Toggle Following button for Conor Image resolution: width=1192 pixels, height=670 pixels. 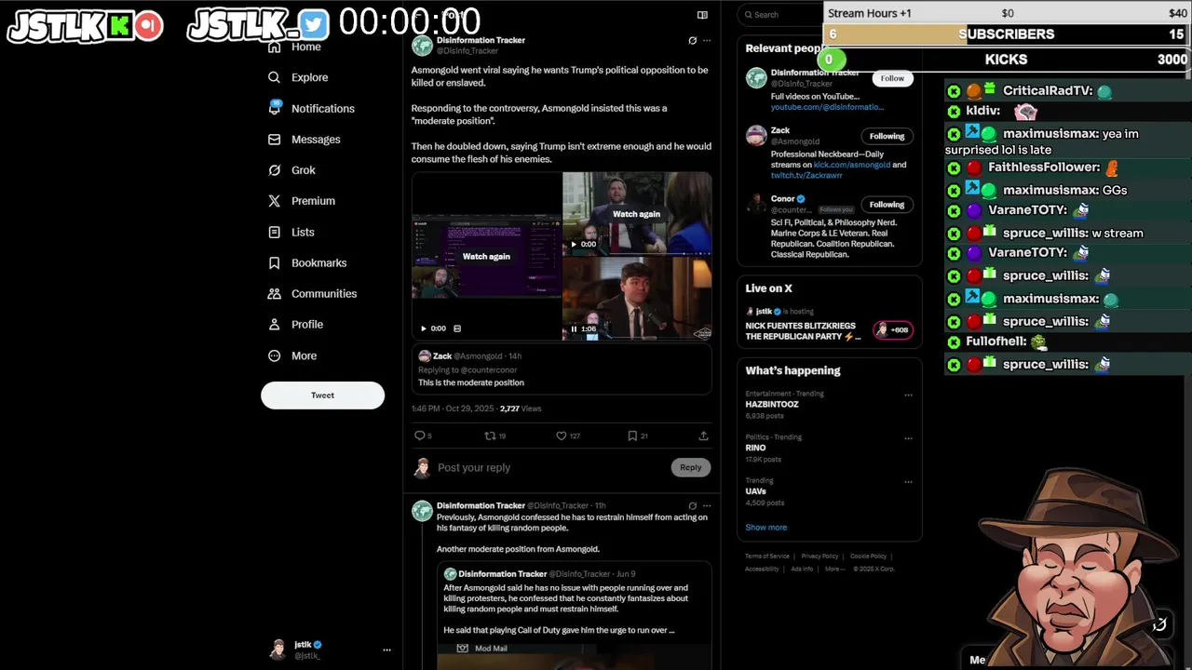click(887, 205)
